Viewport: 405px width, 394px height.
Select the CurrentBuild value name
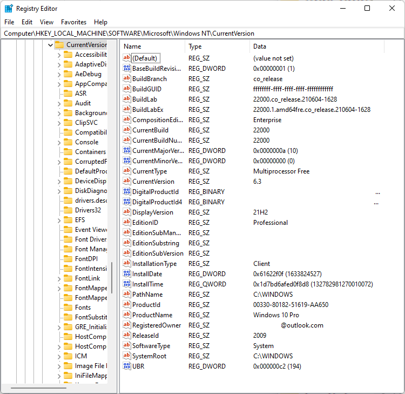coord(150,130)
